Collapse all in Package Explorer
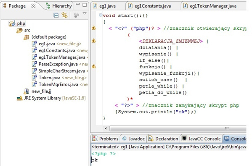252x166 pixels. coord(56,16)
